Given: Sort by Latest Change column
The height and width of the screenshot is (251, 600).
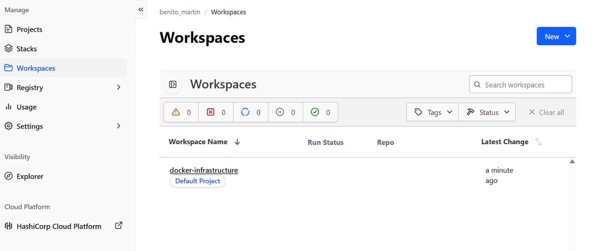Looking at the screenshot, I should (505, 142).
